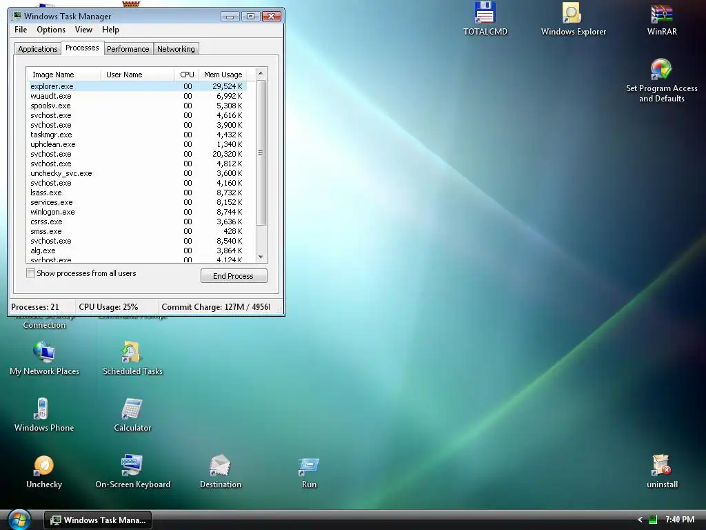Select the My Network Places icon

click(x=44, y=359)
